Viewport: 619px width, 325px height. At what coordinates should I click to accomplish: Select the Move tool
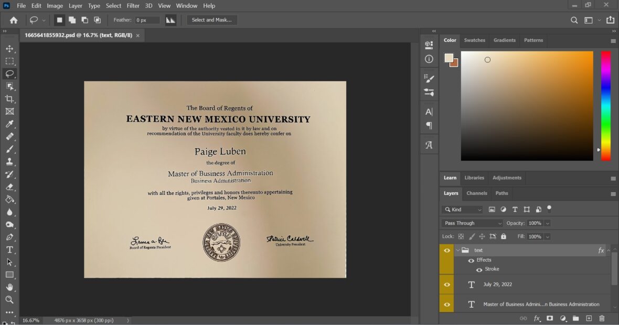[x=9, y=49]
